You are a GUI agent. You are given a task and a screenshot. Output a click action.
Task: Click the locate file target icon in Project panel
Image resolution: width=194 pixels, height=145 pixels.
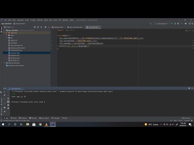click(x=35, y=27)
